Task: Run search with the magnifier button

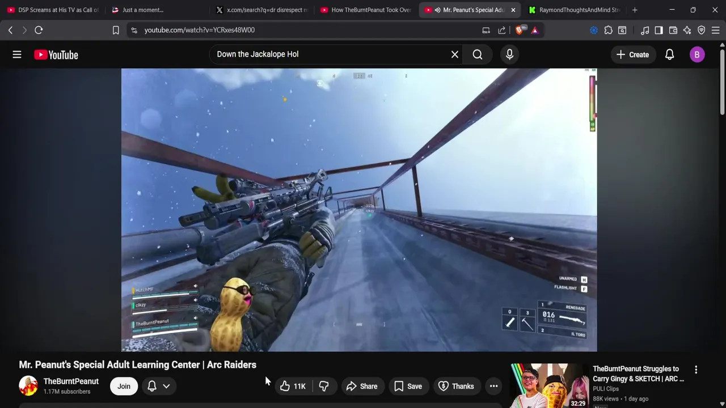Action: pos(478,54)
